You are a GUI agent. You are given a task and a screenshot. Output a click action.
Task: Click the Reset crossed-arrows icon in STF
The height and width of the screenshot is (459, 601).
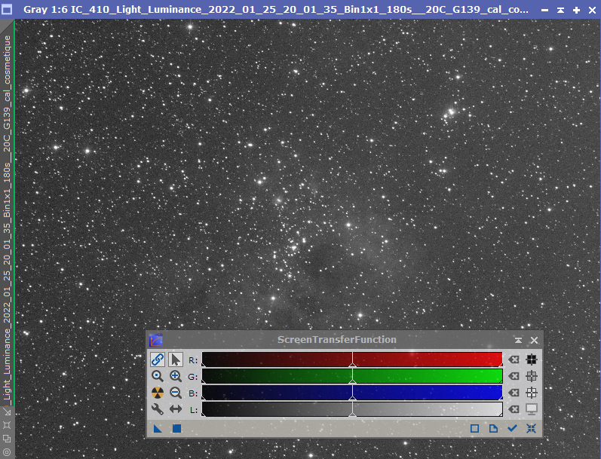(x=532, y=428)
